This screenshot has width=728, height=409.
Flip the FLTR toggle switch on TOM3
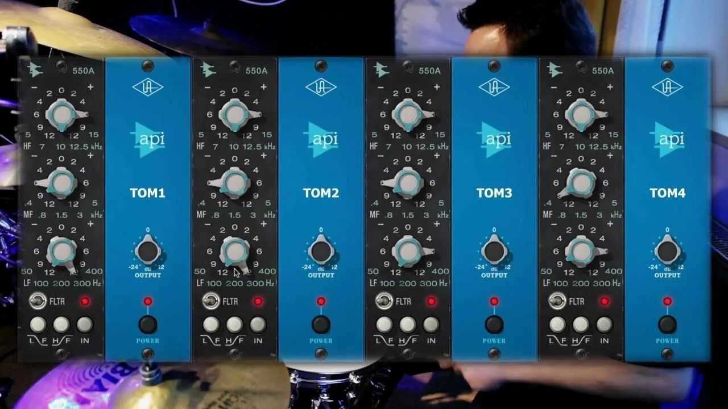pyautogui.click(x=383, y=301)
